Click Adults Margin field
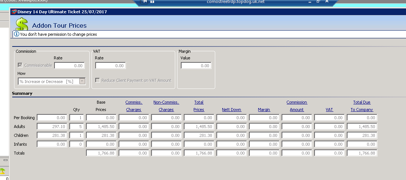 pos(264,127)
